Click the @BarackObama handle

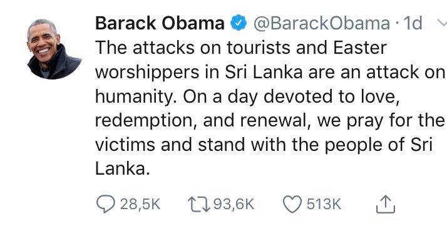pos(322,23)
